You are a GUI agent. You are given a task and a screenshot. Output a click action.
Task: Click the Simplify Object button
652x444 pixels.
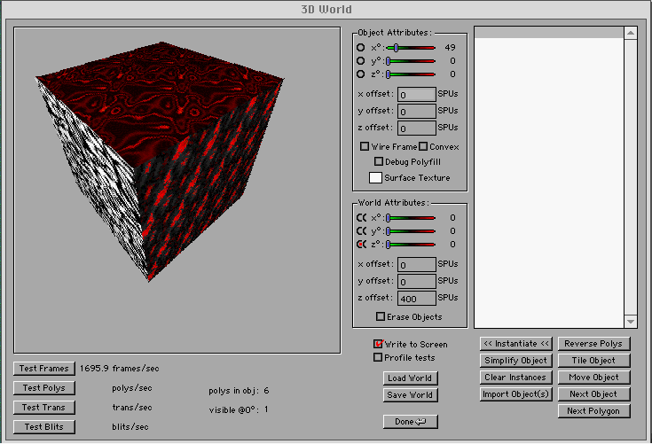click(x=515, y=361)
